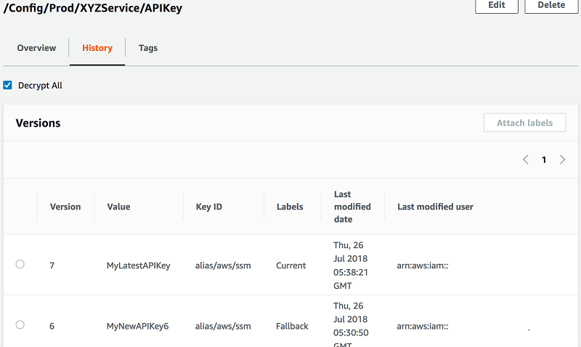
Task: Click the Edit button
Action: 497,5
